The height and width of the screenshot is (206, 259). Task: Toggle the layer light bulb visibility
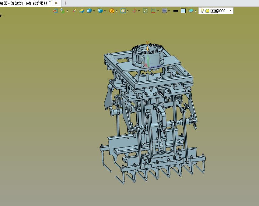pos(202,11)
